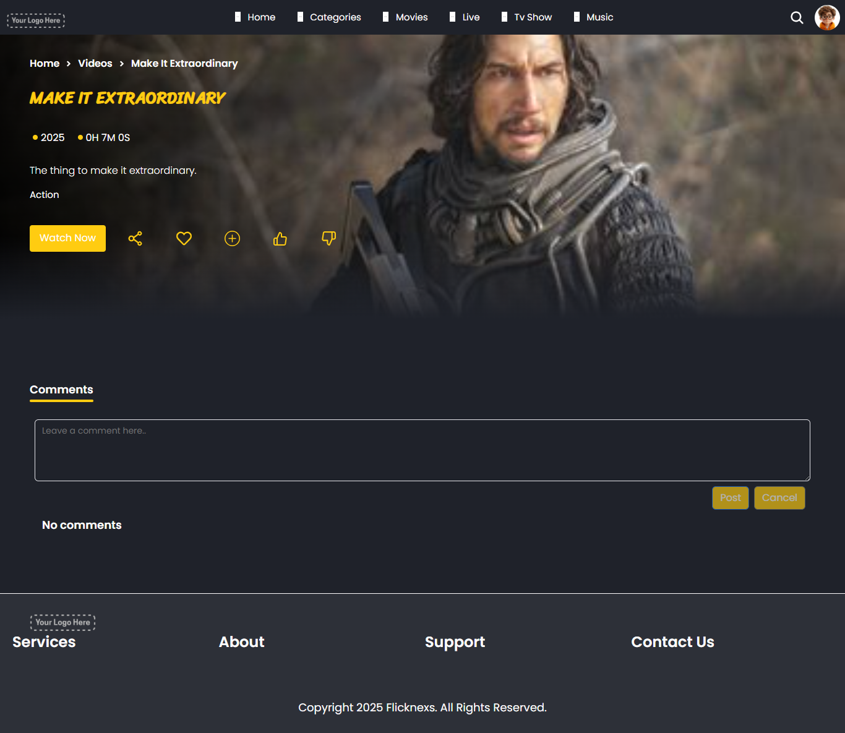Click the footer logo placeholder
The height and width of the screenshot is (733, 845).
(62, 622)
